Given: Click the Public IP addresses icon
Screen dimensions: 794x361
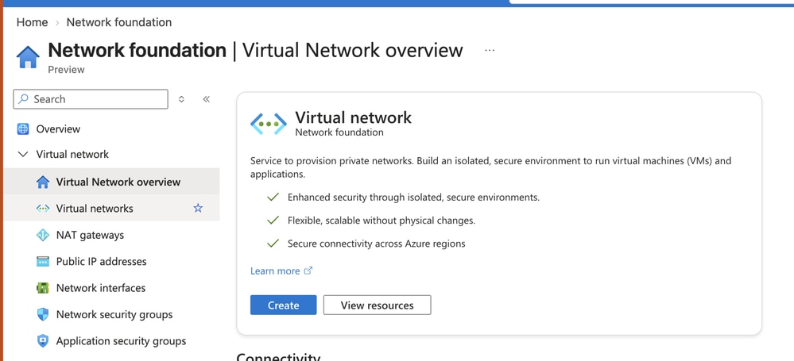Looking at the screenshot, I should pyautogui.click(x=43, y=261).
